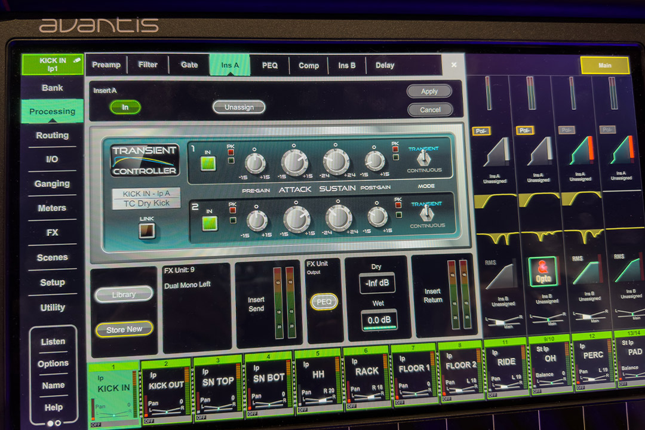The image size is (645, 430).
Task: Toggle the Insert A In switch
Action: (x=125, y=107)
